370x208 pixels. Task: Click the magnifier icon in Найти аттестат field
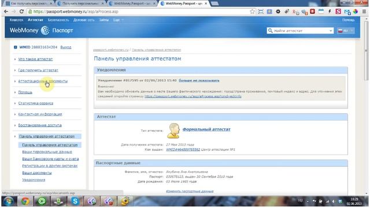[x=271, y=31]
